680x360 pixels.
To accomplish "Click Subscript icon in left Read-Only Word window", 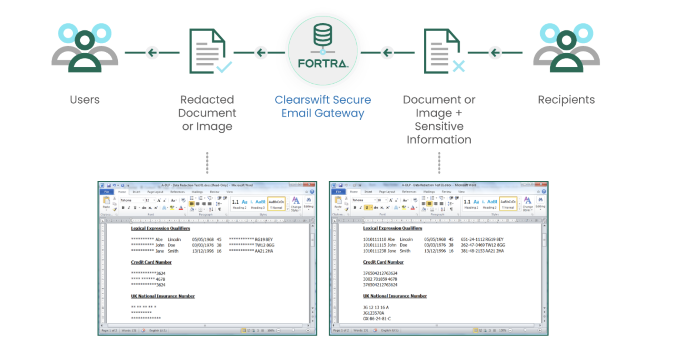I will (150, 208).
